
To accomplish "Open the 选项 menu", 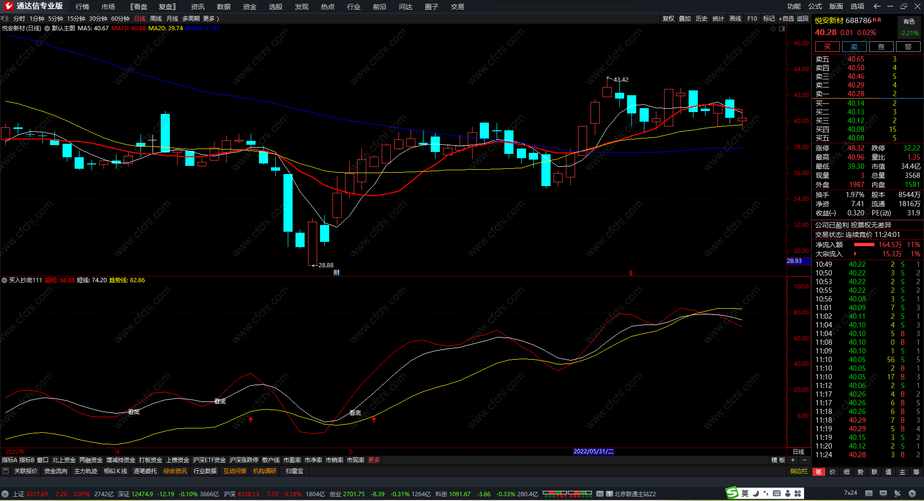I will tap(858, 6).
